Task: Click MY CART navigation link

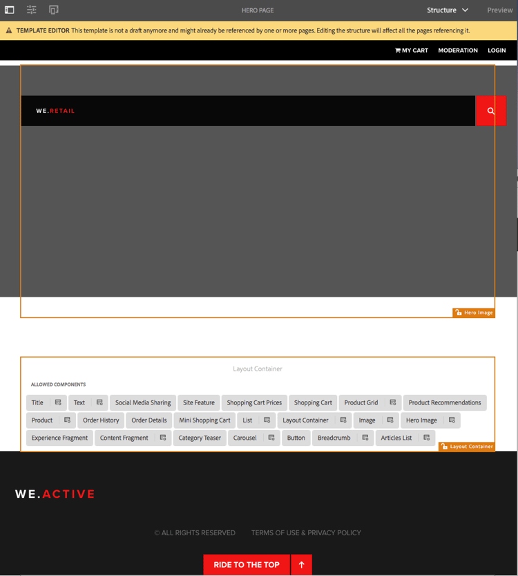Action: point(411,50)
